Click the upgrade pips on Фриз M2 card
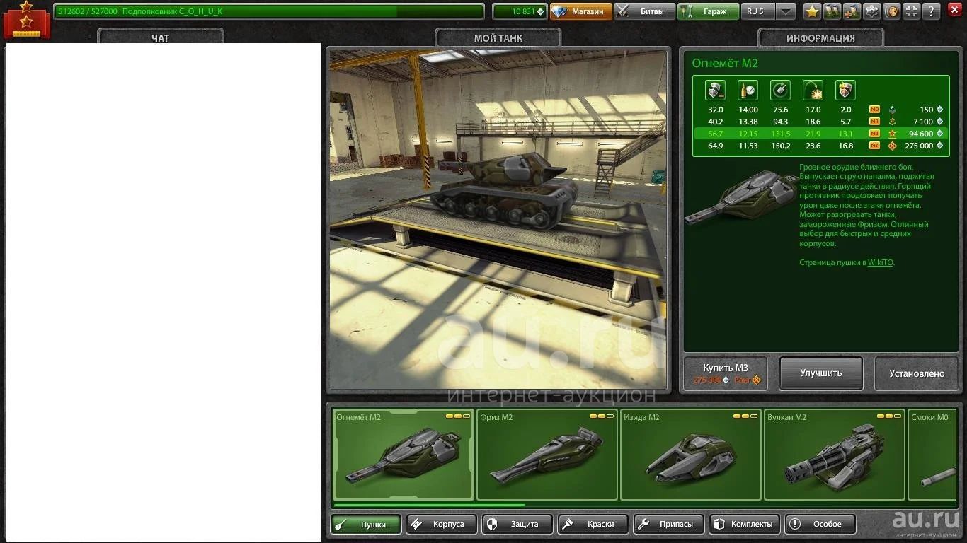Viewport: 967px width, 543px height. (x=602, y=416)
